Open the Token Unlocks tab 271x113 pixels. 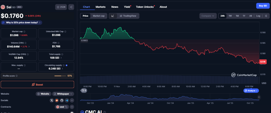click(145, 7)
